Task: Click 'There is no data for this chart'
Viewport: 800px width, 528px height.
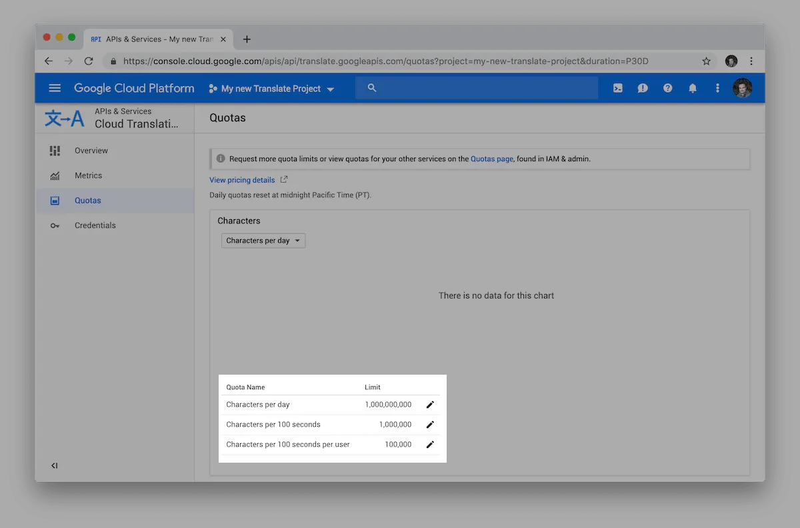Action: point(496,295)
